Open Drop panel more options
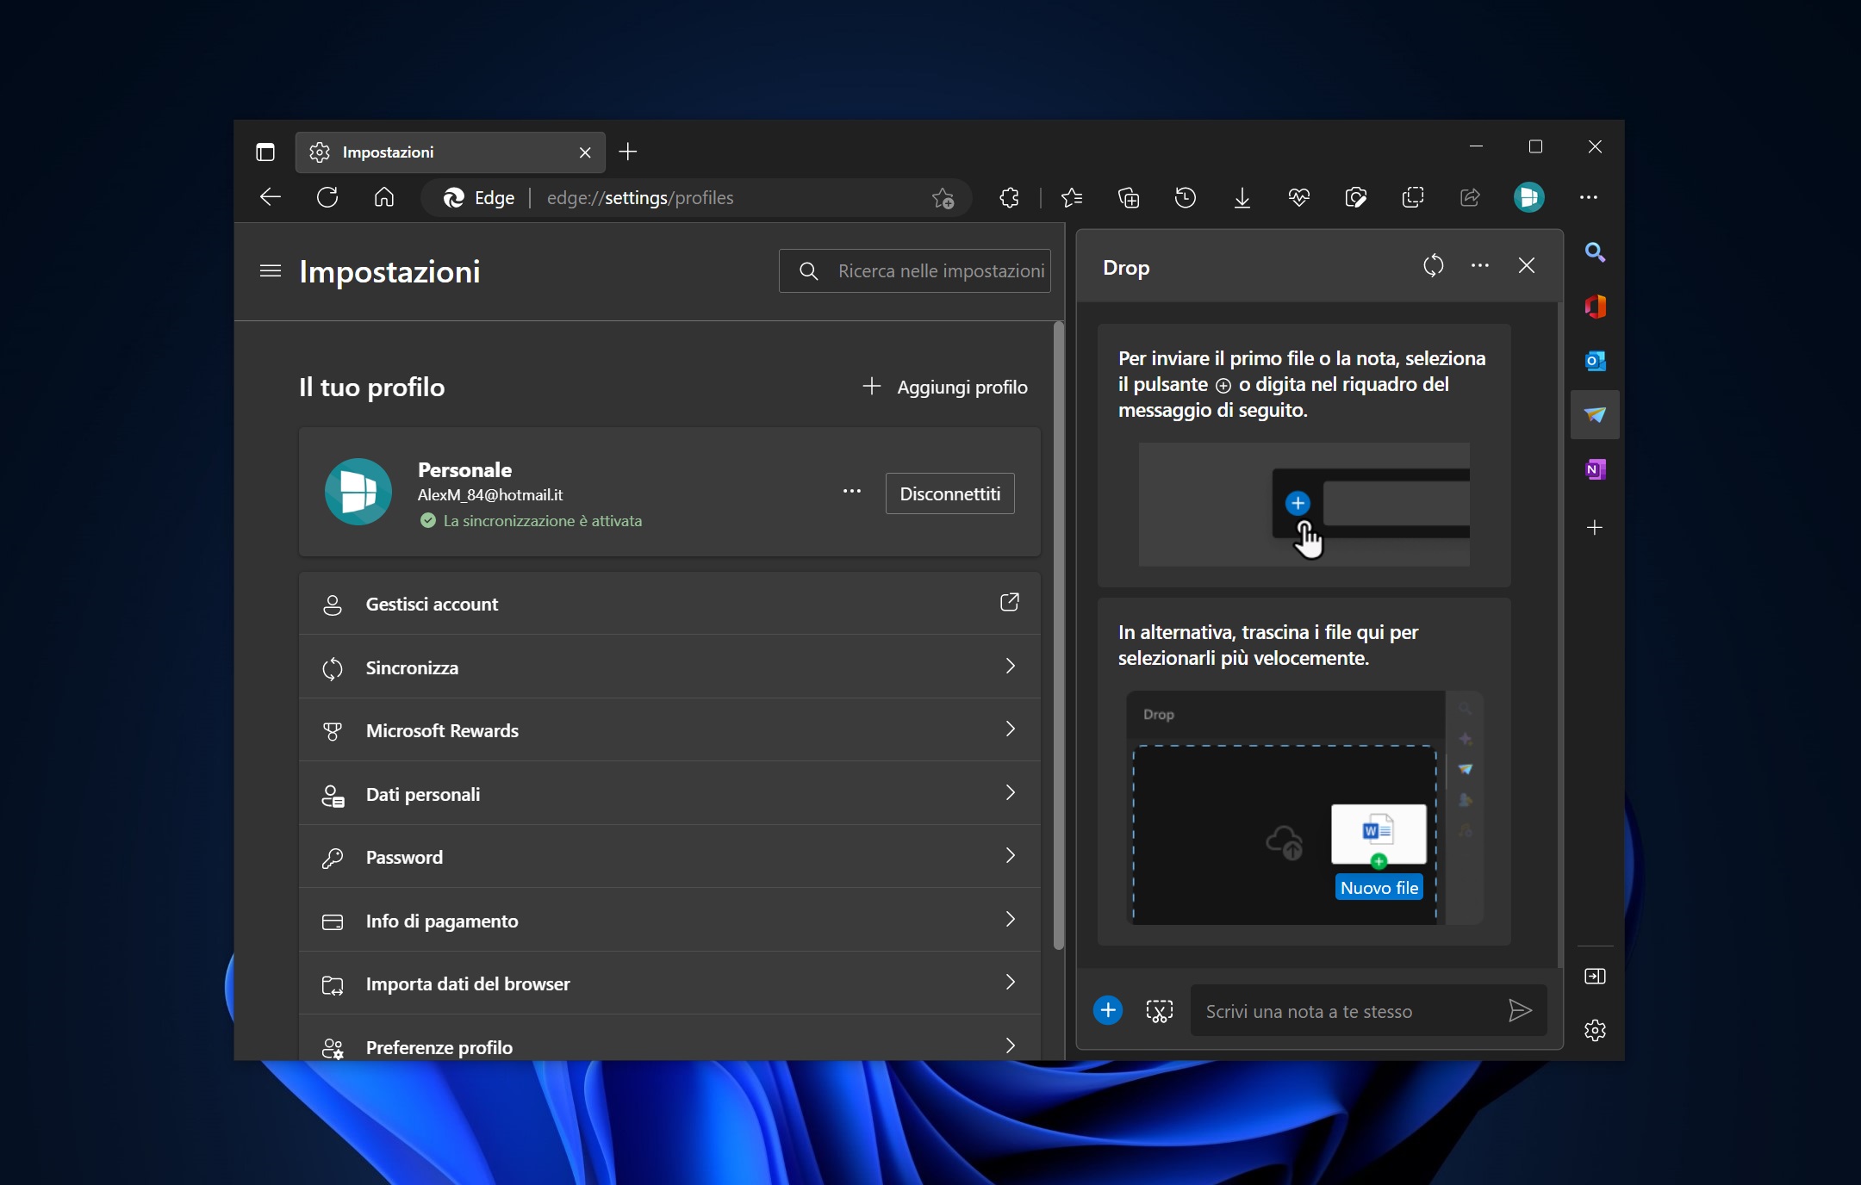1861x1185 pixels. click(x=1480, y=265)
